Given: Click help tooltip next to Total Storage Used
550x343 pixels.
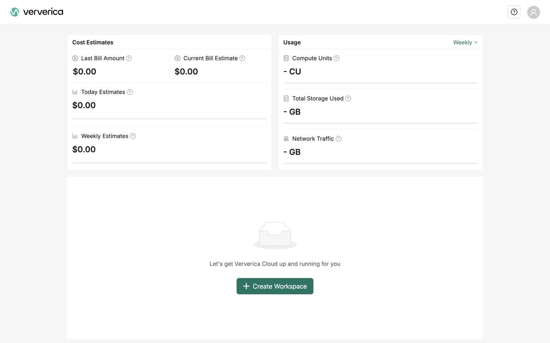Looking at the screenshot, I should [x=348, y=99].
